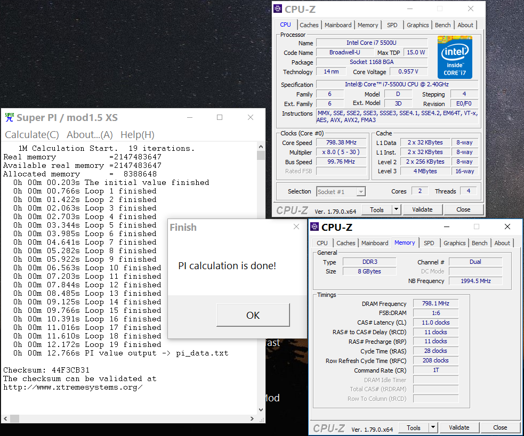The width and height of the screenshot is (524, 436).
Task: Click the Checksum: 44F3CB31 line
Action: point(46,370)
